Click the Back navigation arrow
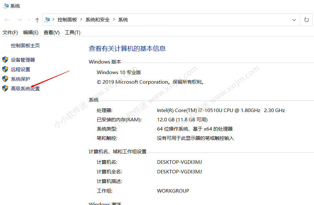314x205 pixels. (x=7, y=20)
